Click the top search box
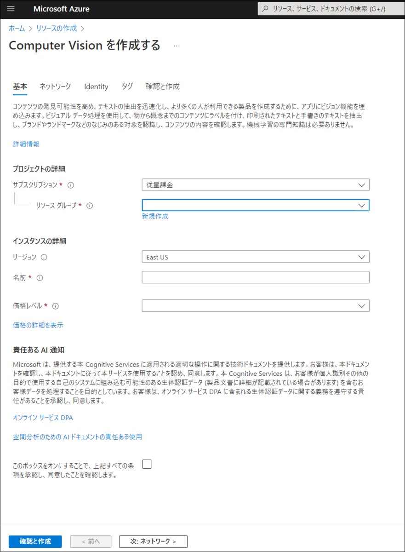405x552 pixels. coord(331,9)
